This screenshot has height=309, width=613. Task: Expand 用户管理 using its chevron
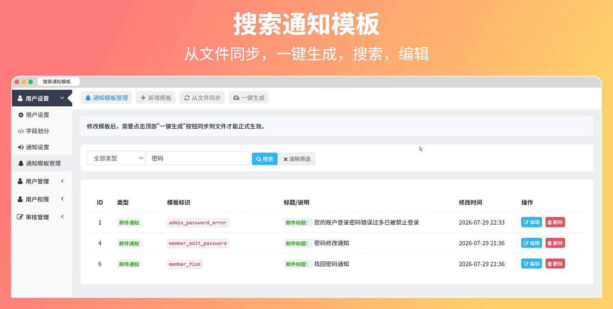pyautogui.click(x=63, y=181)
